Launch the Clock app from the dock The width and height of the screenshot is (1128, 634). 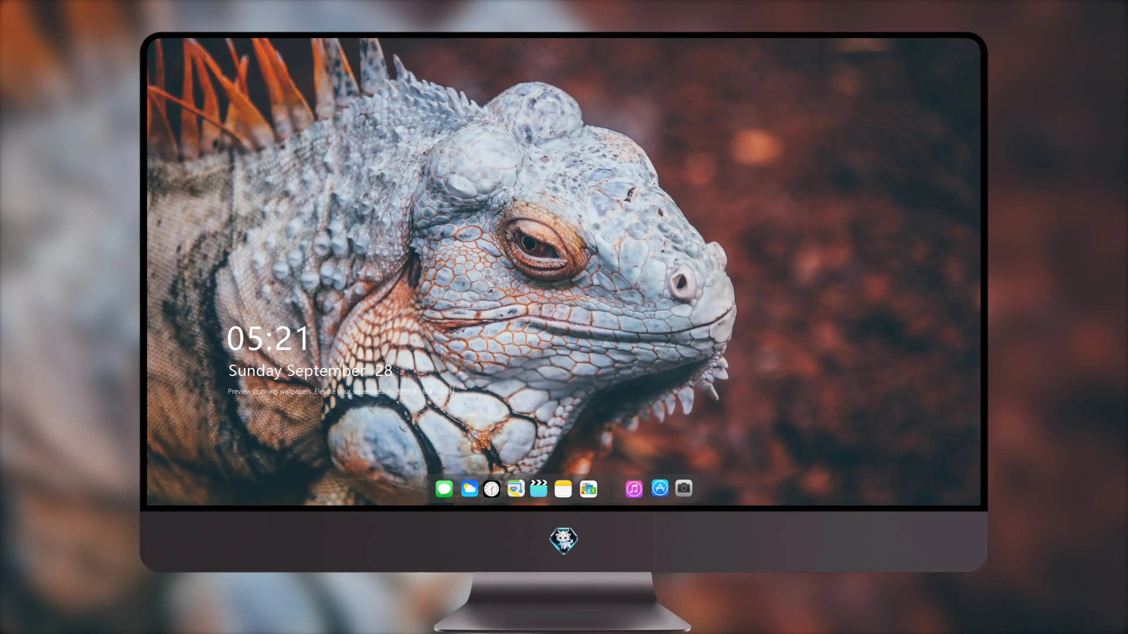tap(491, 489)
